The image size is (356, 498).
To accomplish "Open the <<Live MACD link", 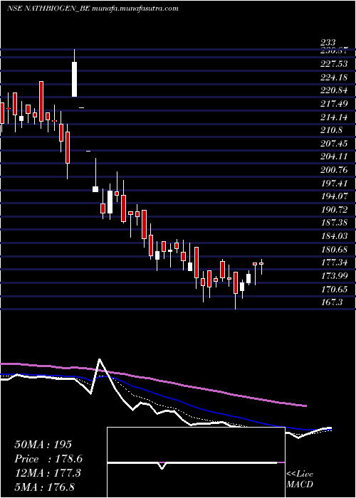I will tap(300, 479).
